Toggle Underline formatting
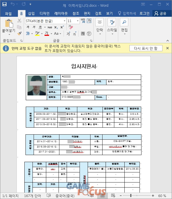This screenshot has width=172, height=199. 40,27
